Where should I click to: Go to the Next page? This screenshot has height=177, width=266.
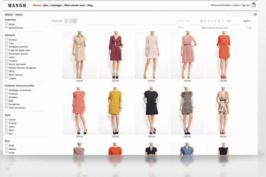[x=247, y=21]
